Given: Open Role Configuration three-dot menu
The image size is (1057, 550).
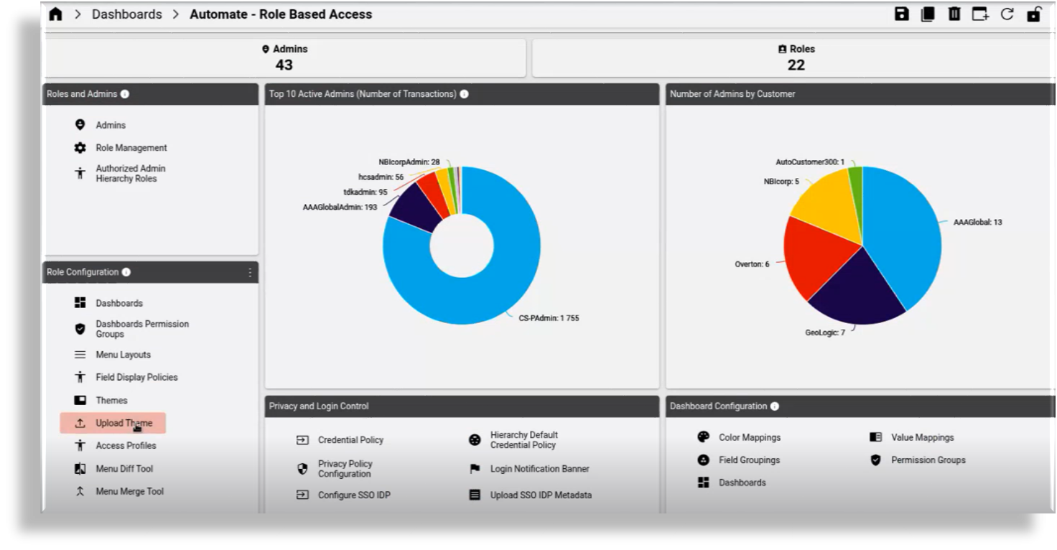Looking at the screenshot, I should [250, 272].
